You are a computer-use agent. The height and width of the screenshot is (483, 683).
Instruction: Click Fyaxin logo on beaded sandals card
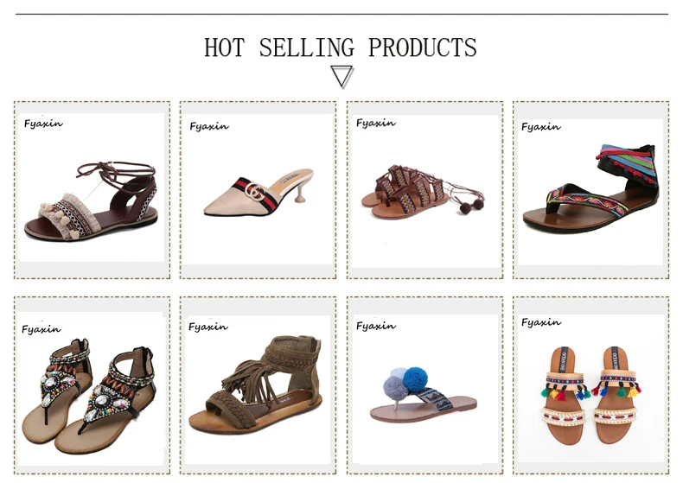coord(41,329)
